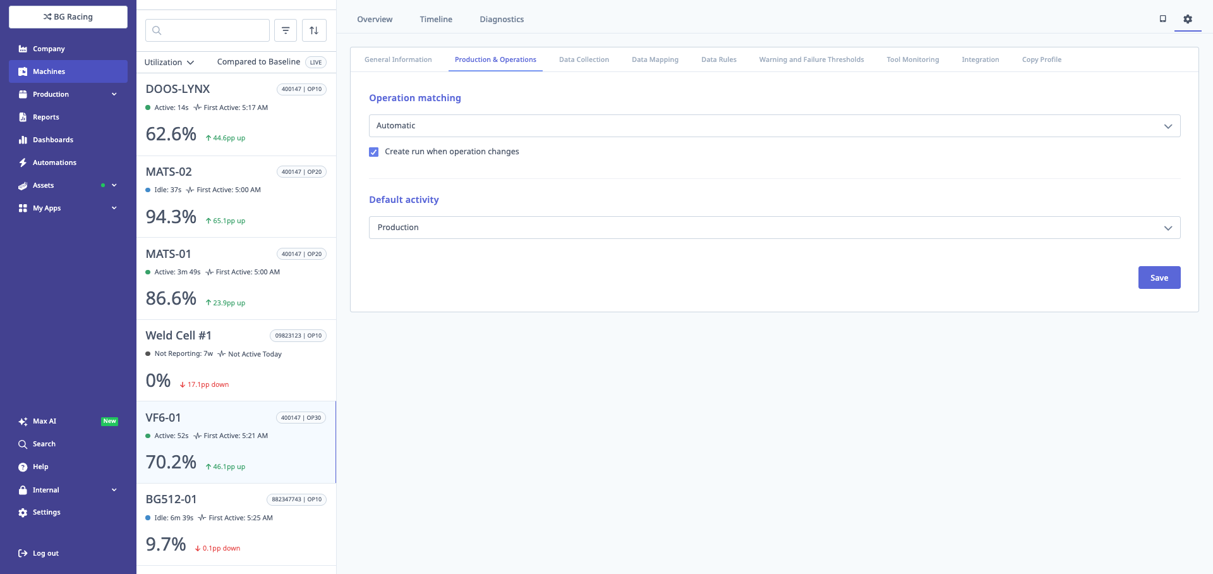Click the Automations lightning icon
Screen dimensions: 1213x574
point(23,162)
